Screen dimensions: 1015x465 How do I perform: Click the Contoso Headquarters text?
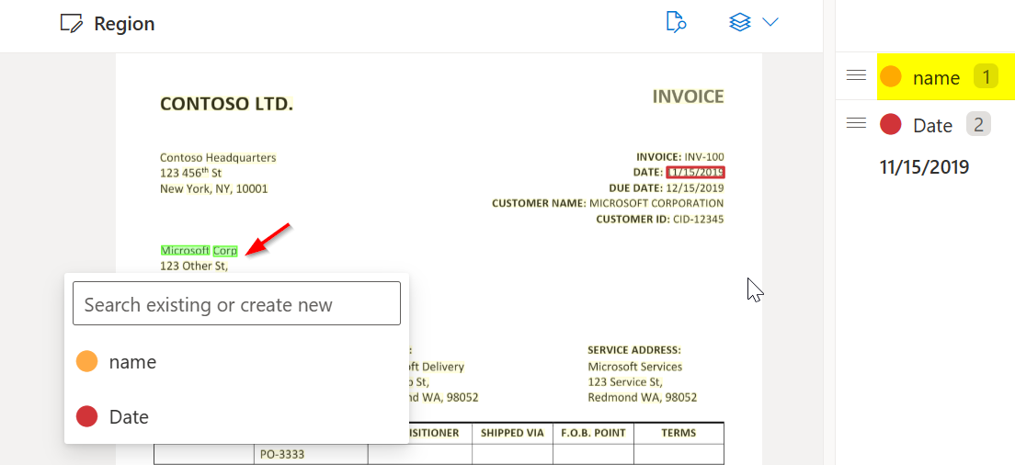pos(218,157)
